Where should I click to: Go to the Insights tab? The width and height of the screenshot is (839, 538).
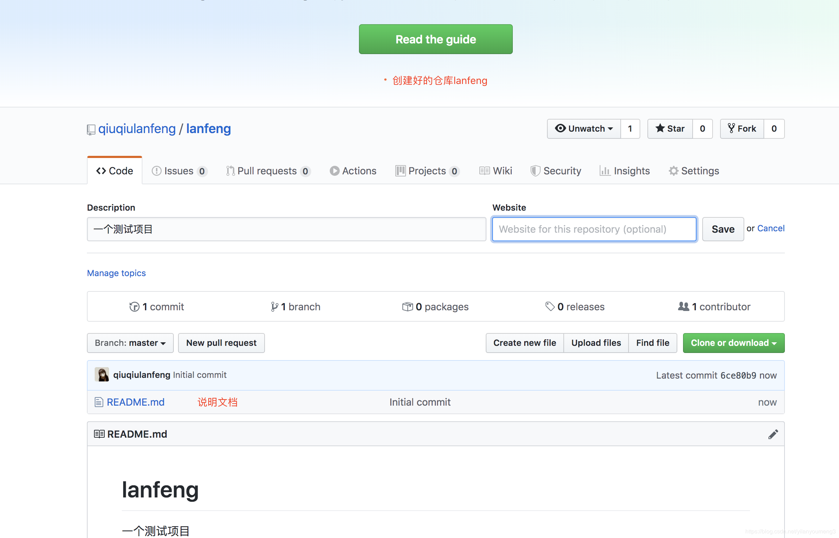click(625, 171)
